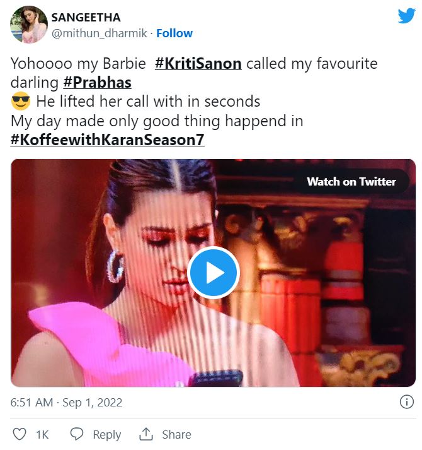Open the #KoffeewithKaranSeason7 hashtag

(x=107, y=139)
